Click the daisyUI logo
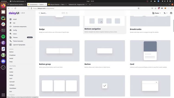Image resolution: width=174 pixels, height=98 pixels. pyautogui.click(x=14, y=13)
